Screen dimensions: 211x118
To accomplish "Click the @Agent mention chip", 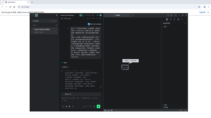I will (x=67, y=94).
